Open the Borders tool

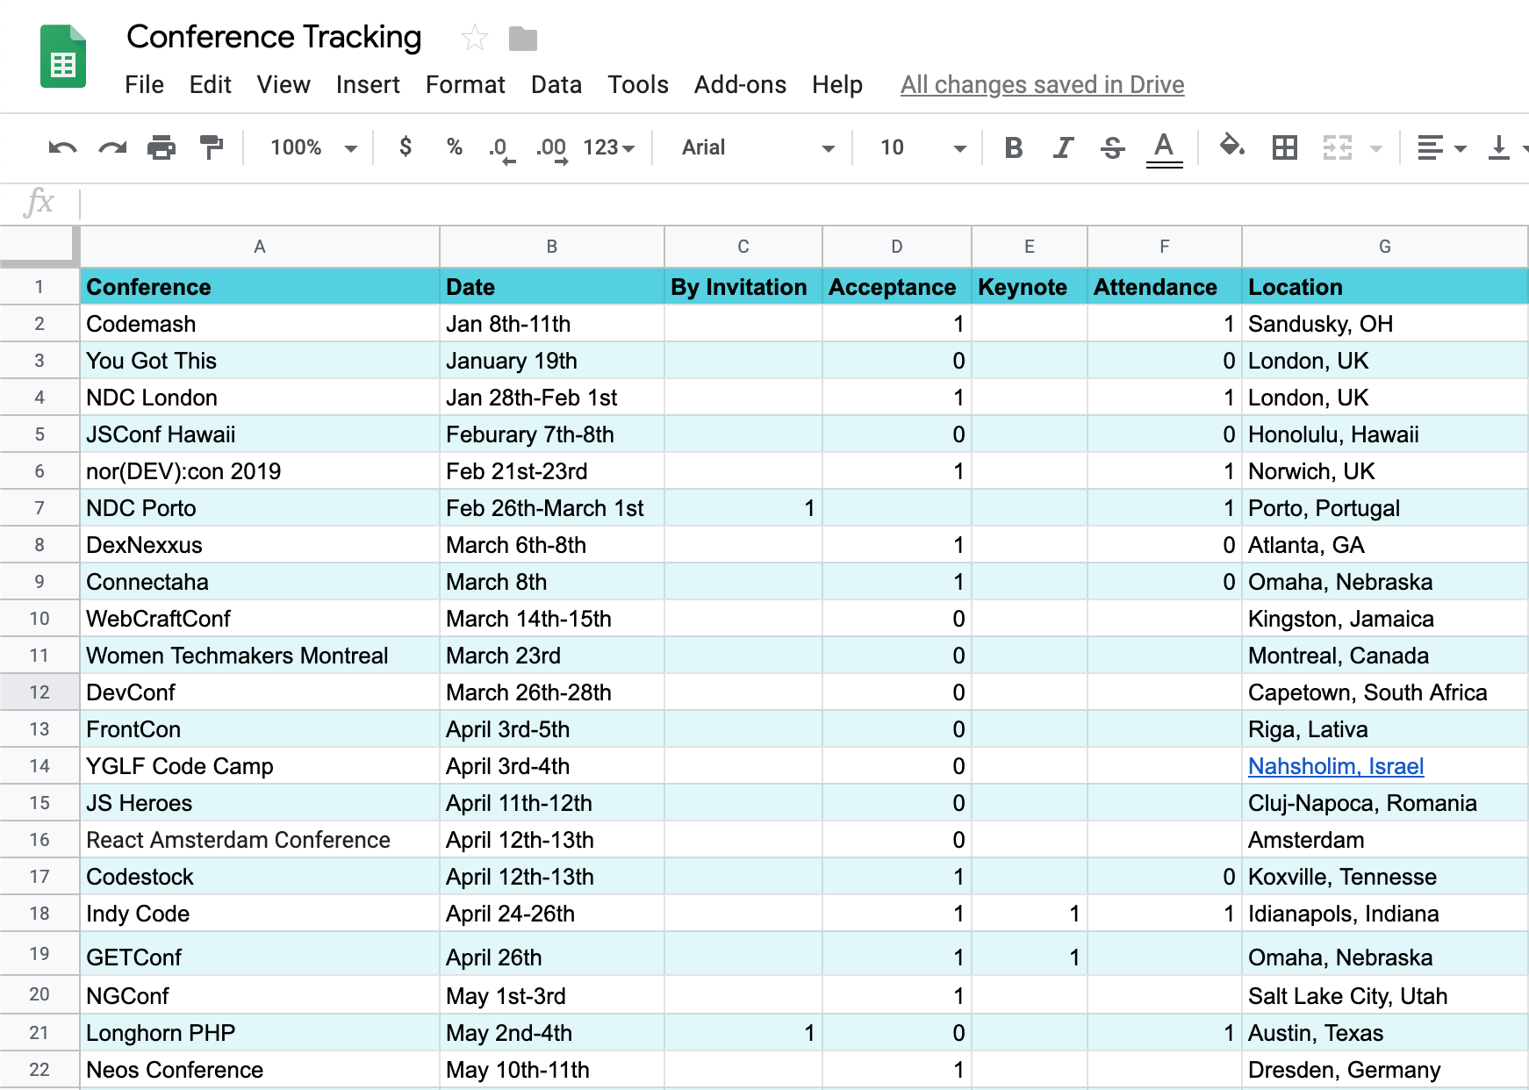(1285, 147)
